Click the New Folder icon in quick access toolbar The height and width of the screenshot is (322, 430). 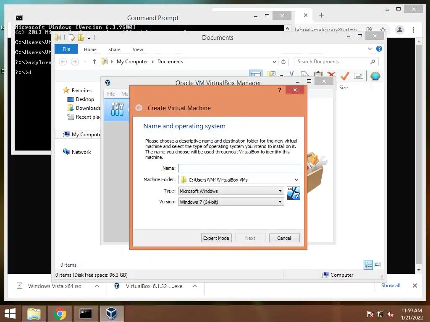pos(81,37)
